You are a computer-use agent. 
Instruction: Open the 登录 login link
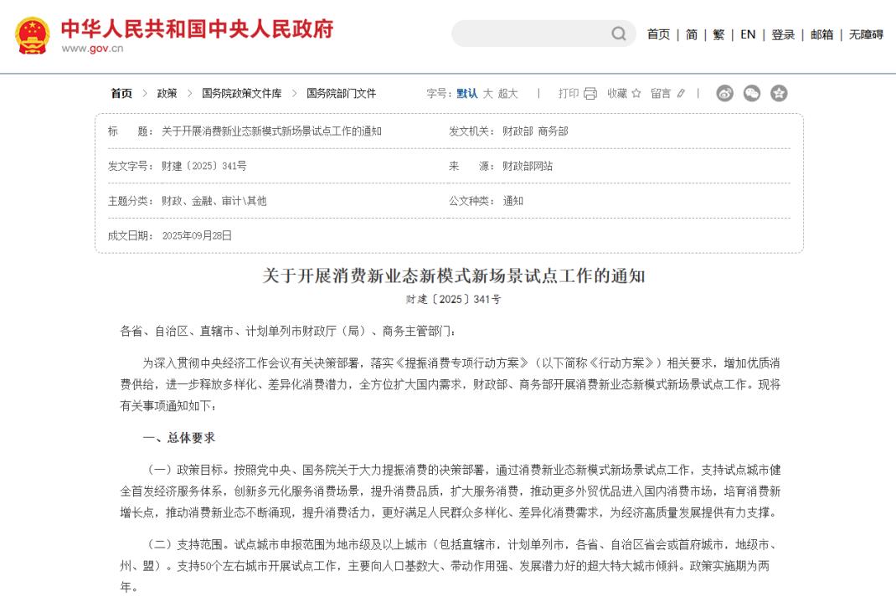click(x=783, y=34)
